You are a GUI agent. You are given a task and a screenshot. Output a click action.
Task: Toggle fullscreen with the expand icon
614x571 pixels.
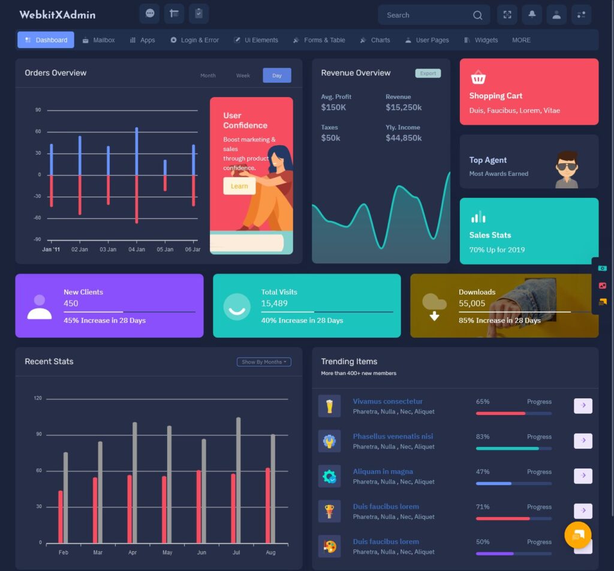coord(507,14)
